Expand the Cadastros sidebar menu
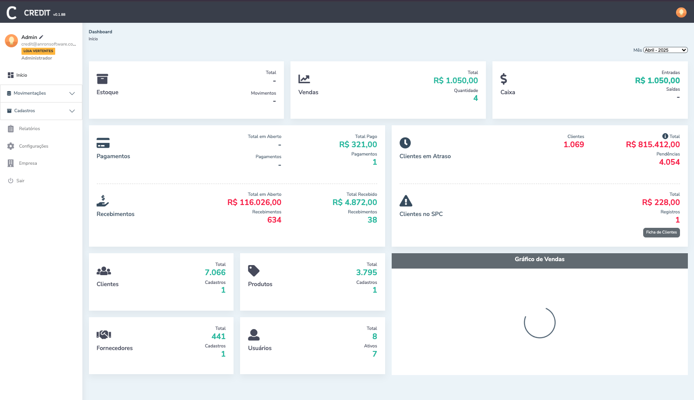Screen dimensions: 694x400 (x=41, y=111)
